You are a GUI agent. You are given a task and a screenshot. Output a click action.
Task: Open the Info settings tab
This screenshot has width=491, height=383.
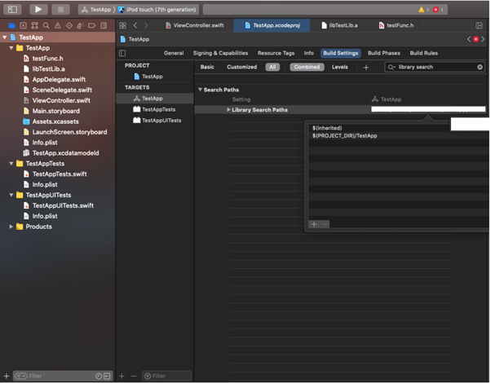click(x=309, y=53)
